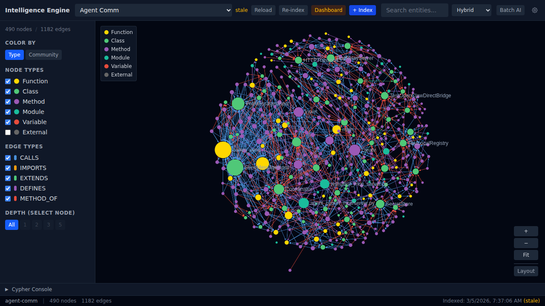Click the Search entities input field
The height and width of the screenshot is (306, 545).
414,10
